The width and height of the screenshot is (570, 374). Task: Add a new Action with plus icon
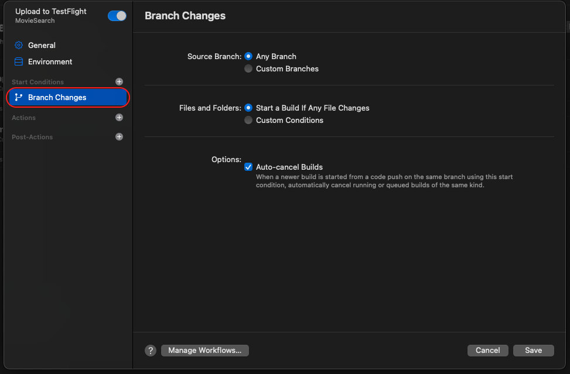(x=119, y=117)
